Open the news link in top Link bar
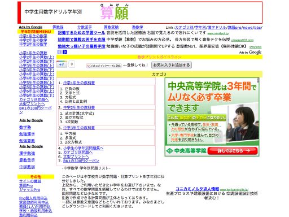The height and width of the screenshot is (217, 289). click(x=248, y=28)
